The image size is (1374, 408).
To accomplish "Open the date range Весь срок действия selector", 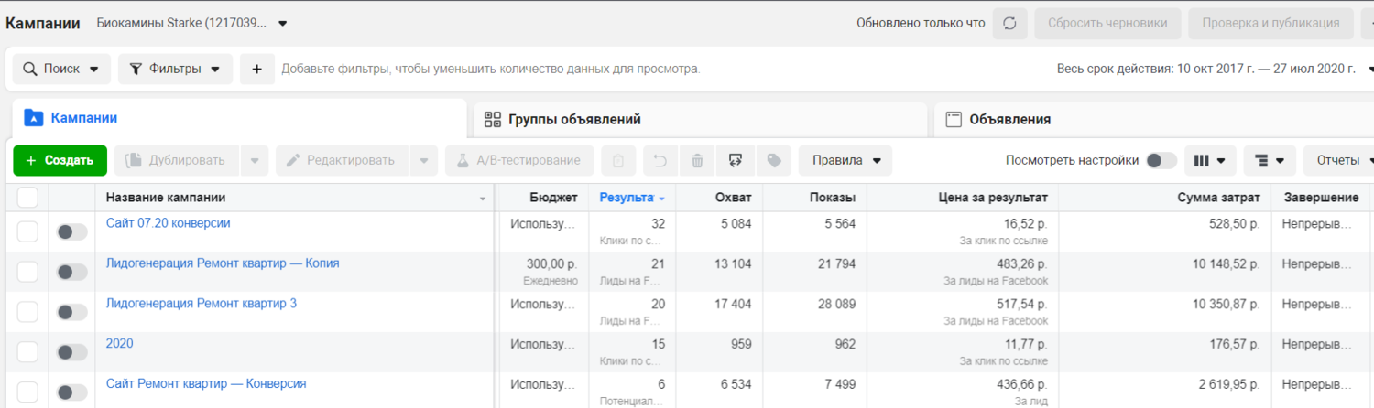I will coord(1216,69).
